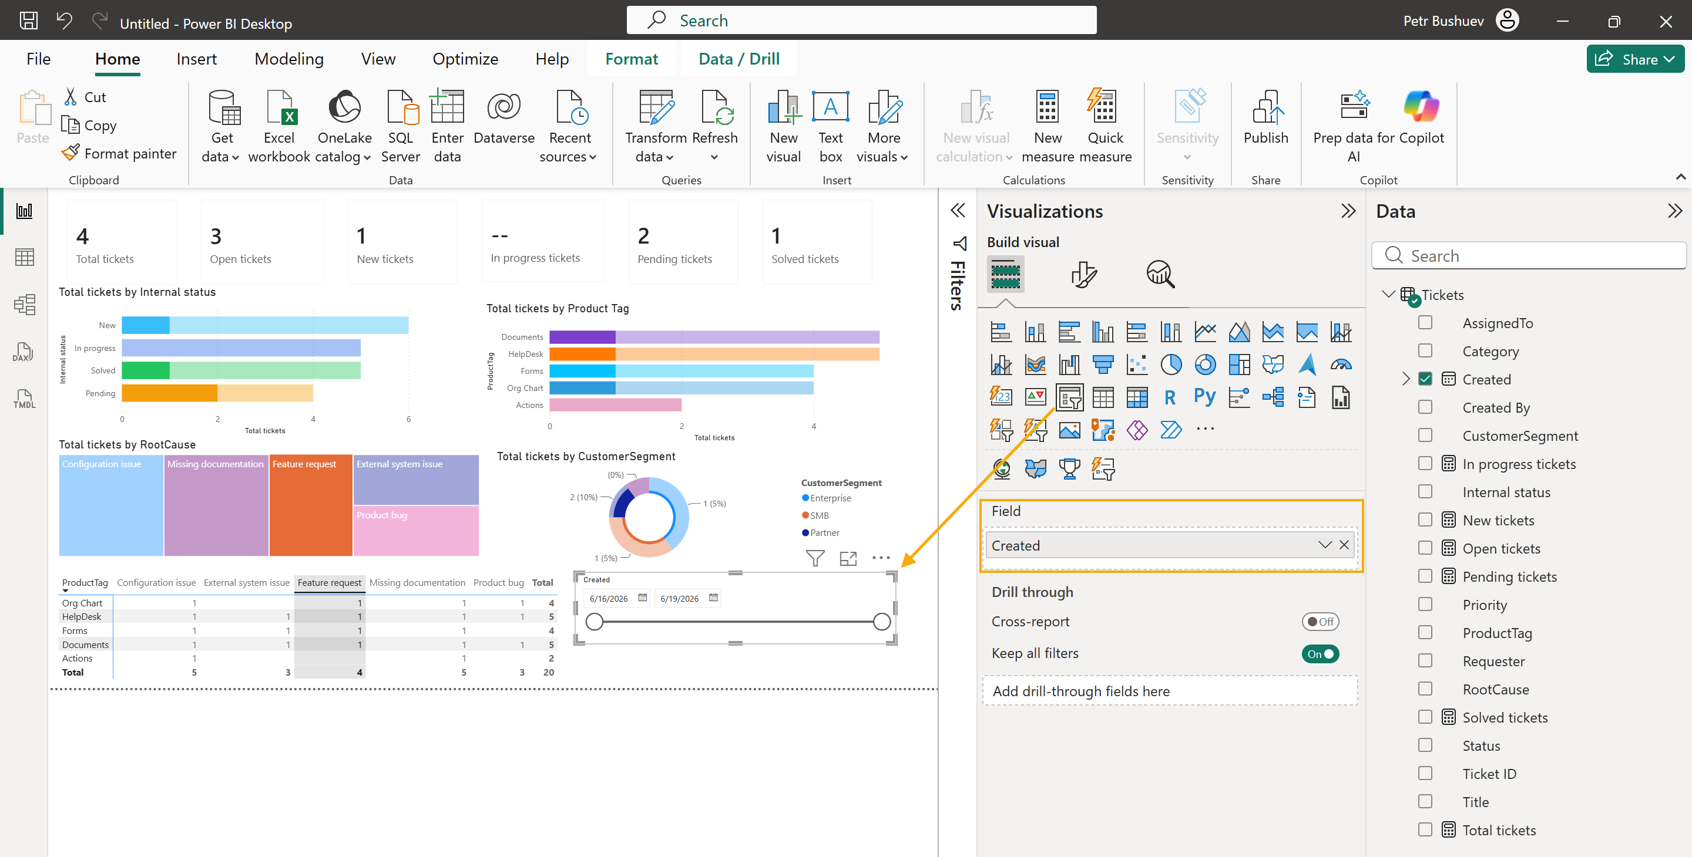Check the AssignedTo field checkbox
Image resolution: width=1692 pixels, height=857 pixels.
click(1425, 323)
